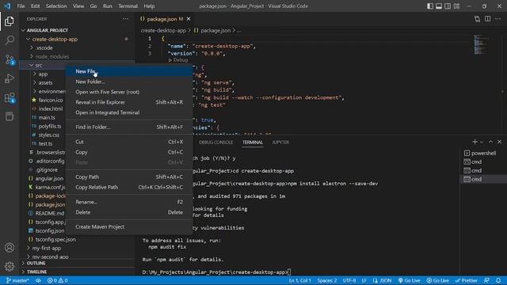Add a new terminal with plus icon
This screenshot has height=285, width=507.
click(475, 142)
